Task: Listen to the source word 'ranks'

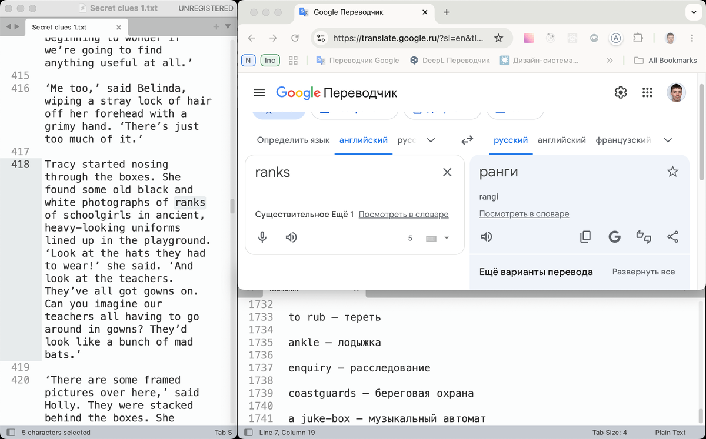Action: (291, 237)
